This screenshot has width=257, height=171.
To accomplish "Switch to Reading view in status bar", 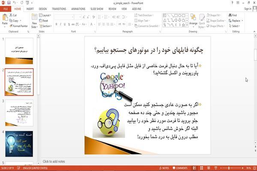I will coord(209,168).
